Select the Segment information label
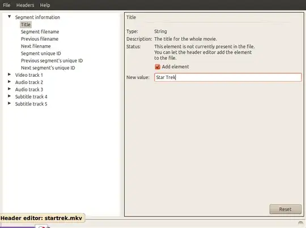306x228 pixels. pyautogui.click(x=37, y=17)
